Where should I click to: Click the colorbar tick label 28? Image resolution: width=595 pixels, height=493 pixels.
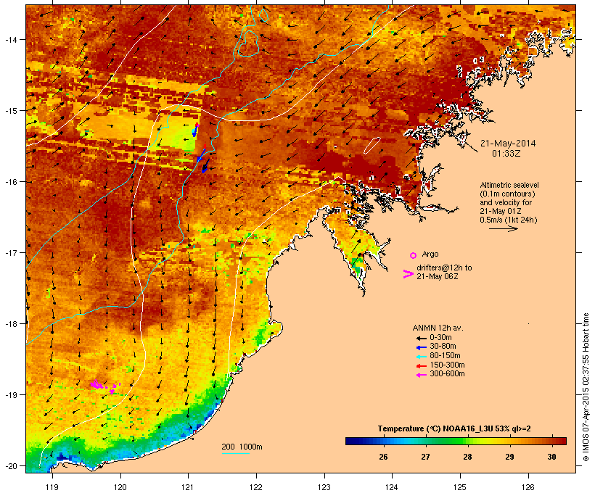[467, 457]
